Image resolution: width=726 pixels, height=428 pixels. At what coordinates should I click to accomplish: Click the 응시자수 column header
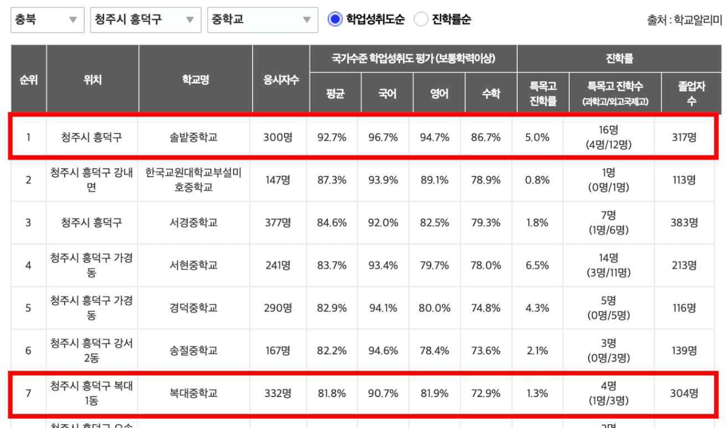(x=281, y=80)
